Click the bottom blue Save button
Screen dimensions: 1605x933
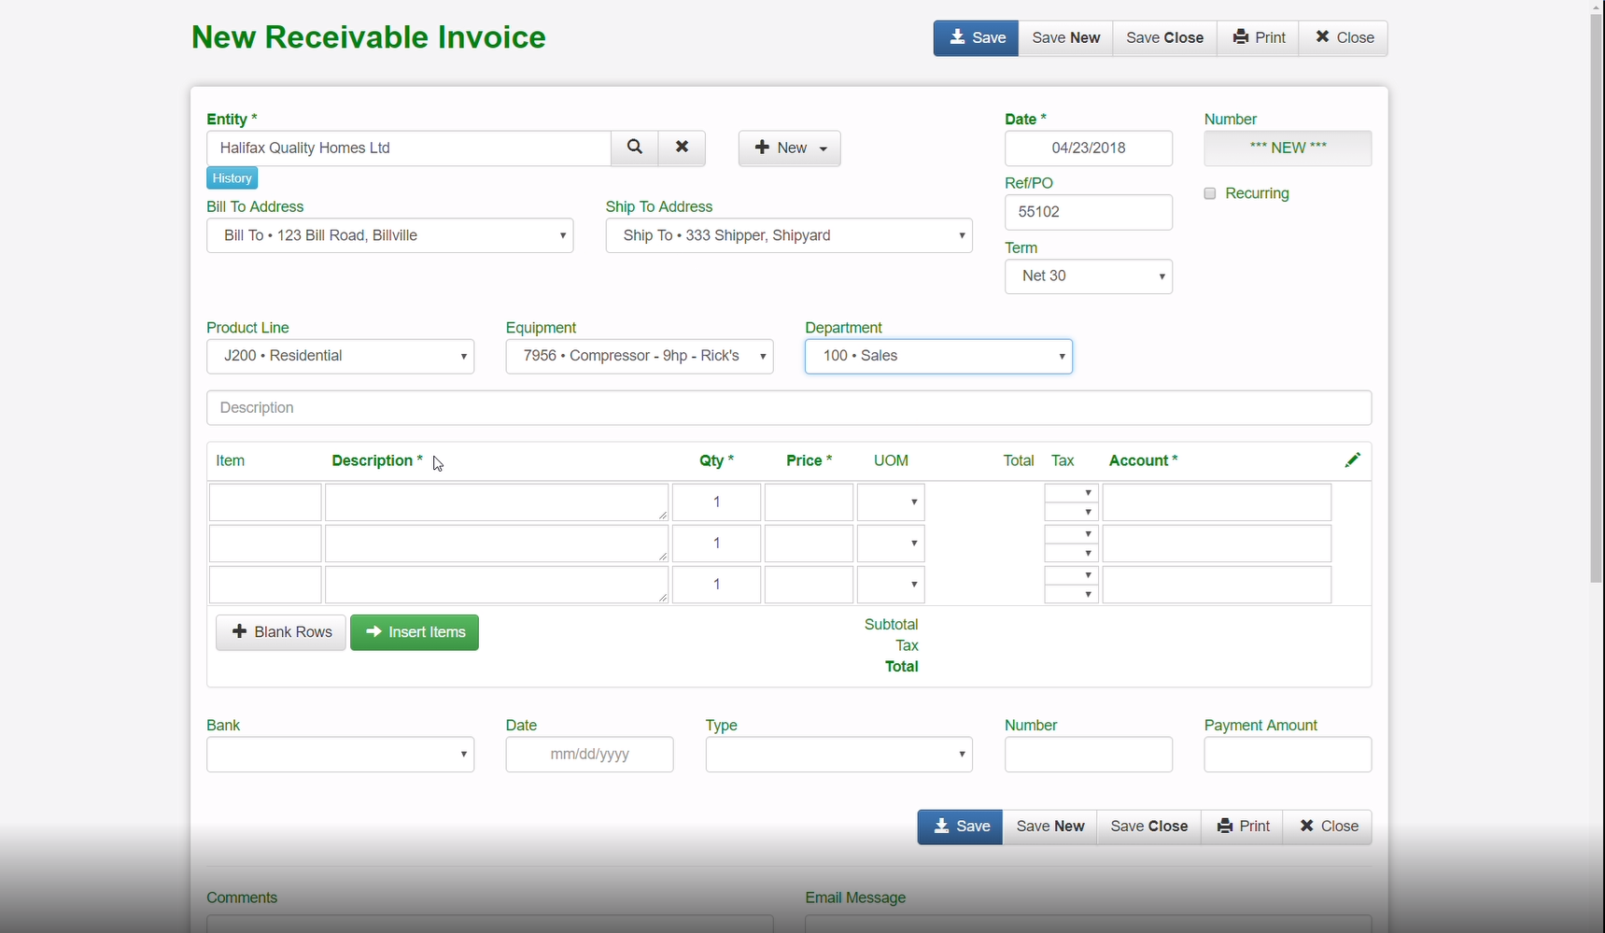[x=960, y=827]
